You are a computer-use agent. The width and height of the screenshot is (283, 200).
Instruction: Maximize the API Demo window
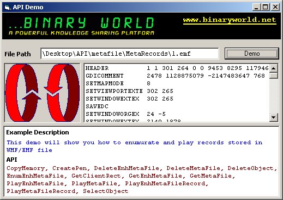pos(265,7)
